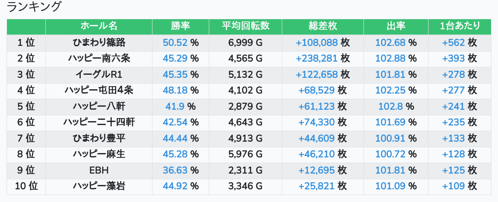Click the 平均回転数 column header

tap(245, 26)
